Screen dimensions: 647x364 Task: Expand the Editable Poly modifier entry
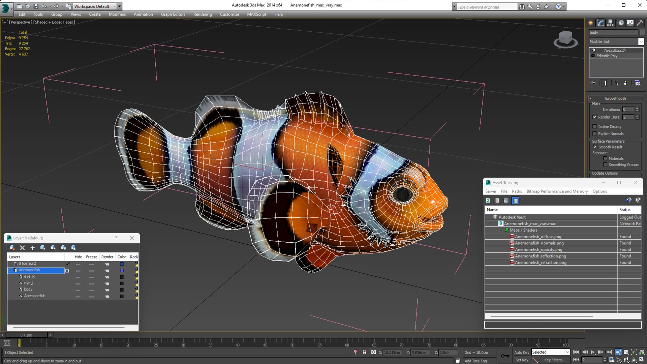(593, 56)
